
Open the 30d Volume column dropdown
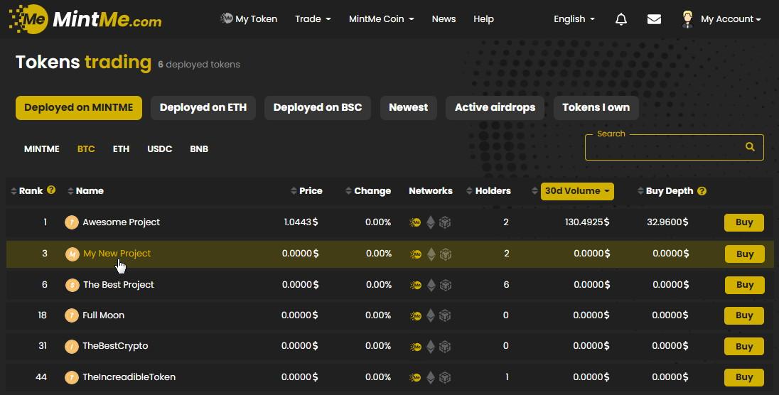(x=577, y=191)
